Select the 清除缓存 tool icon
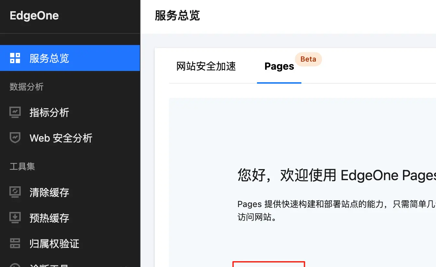The height and width of the screenshot is (267, 436). pos(15,192)
